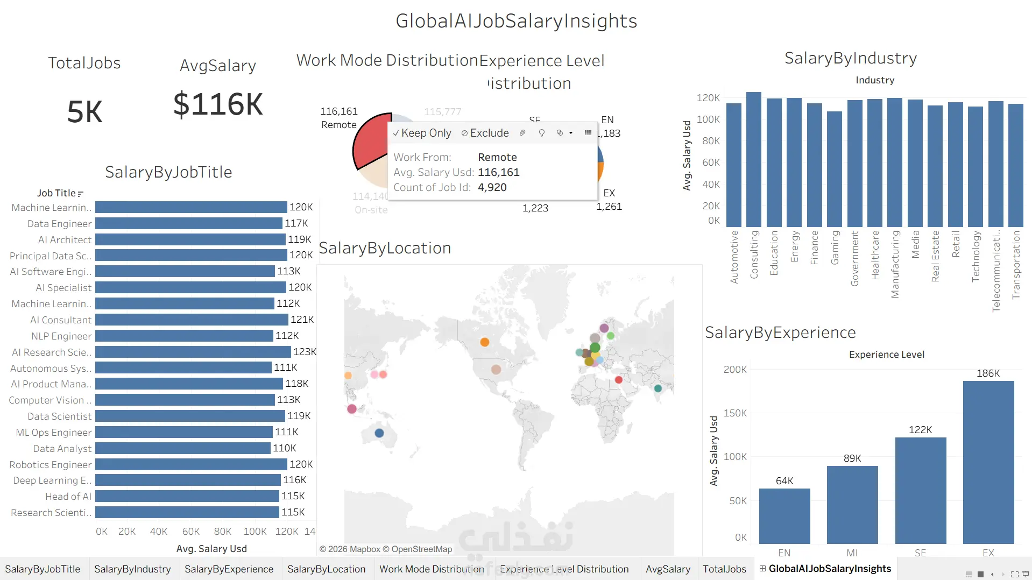Click the paperclip group members icon in tooltip
This screenshot has width=1032, height=580.
522,133
